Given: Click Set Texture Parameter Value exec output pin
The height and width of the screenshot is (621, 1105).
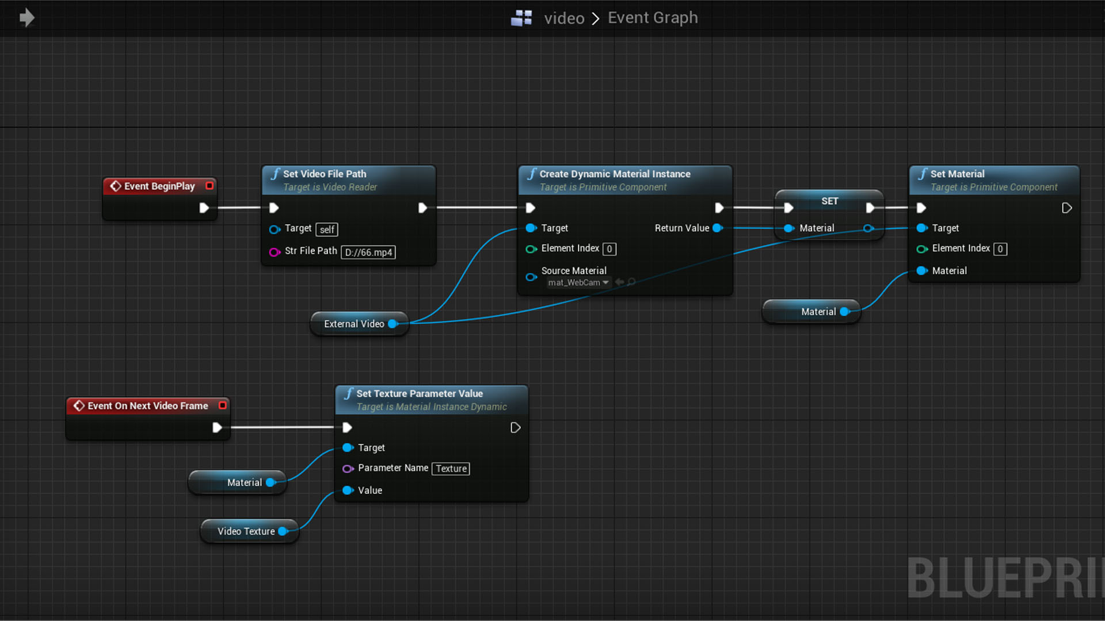Looking at the screenshot, I should click(x=515, y=428).
